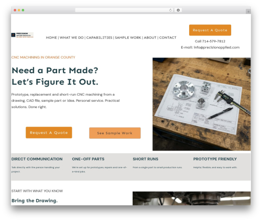The width and height of the screenshot is (262, 221).
Task: Open the CAPABILITIES menu item
Action: (x=99, y=38)
